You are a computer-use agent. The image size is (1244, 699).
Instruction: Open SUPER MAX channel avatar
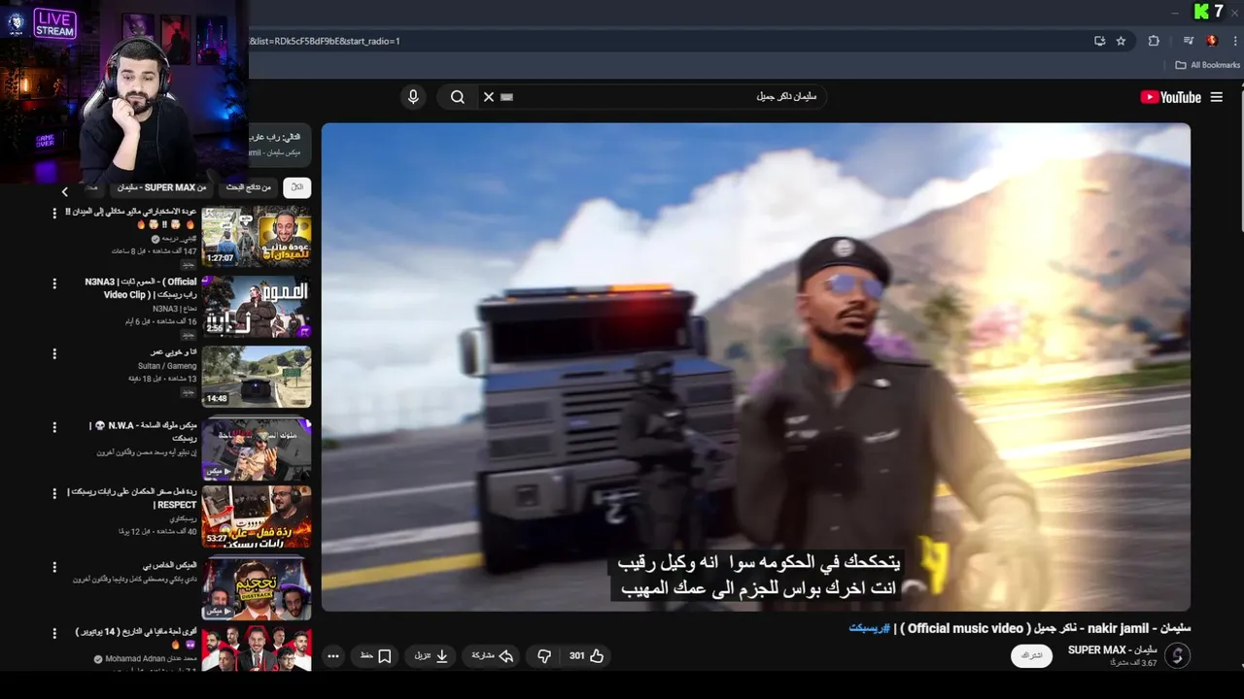[x=1178, y=656]
